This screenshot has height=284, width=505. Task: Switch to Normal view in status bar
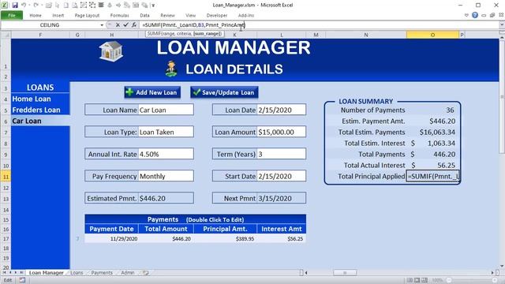tap(410, 280)
